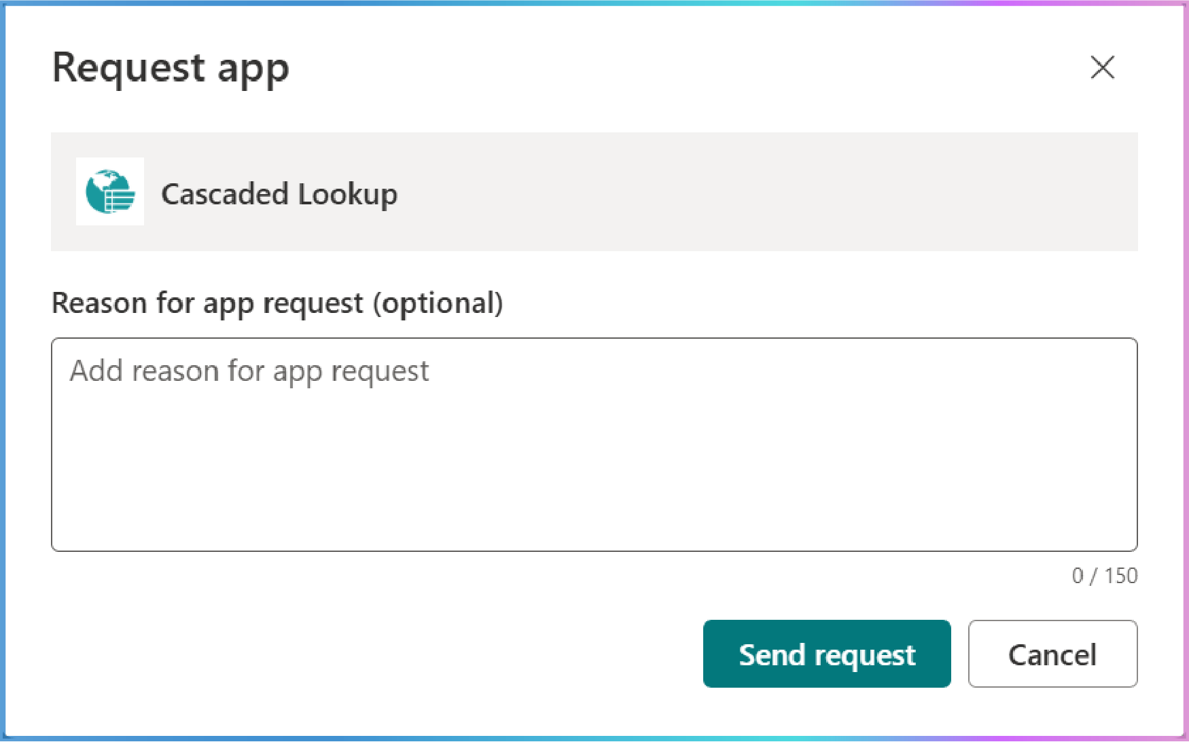1189x742 pixels.
Task: Click the word Lookup in the app name
Action: pos(347,194)
